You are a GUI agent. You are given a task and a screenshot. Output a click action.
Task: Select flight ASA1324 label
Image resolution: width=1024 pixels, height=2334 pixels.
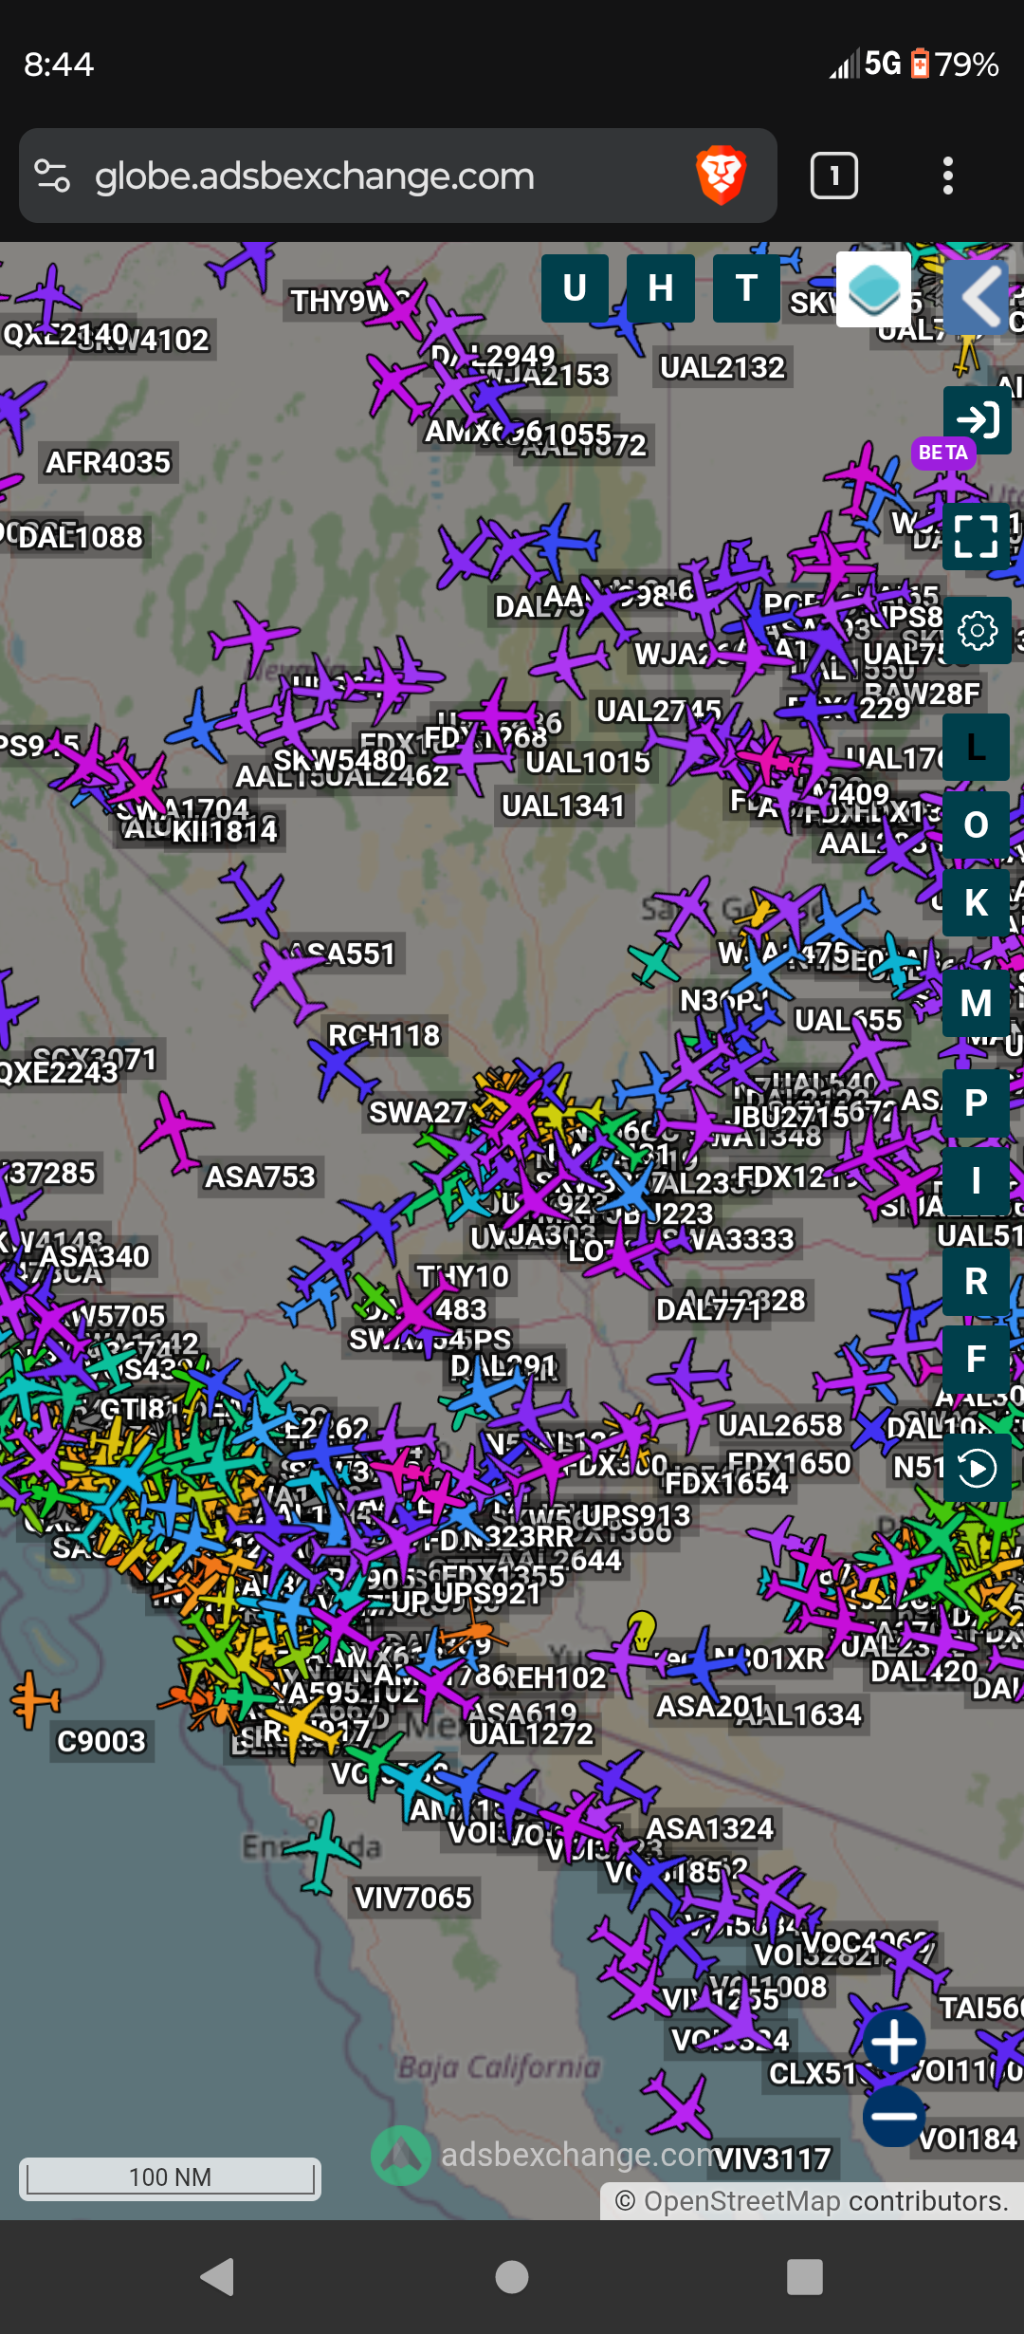click(x=710, y=1829)
